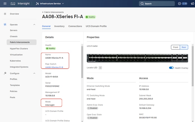Screen dimensions: 195x122
Task: Show the Rear view of FI
Action: point(184,47)
